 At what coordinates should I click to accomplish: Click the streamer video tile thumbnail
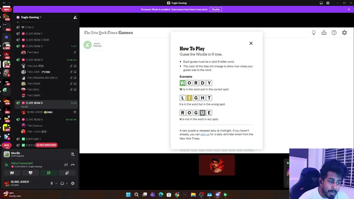[217, 165]
